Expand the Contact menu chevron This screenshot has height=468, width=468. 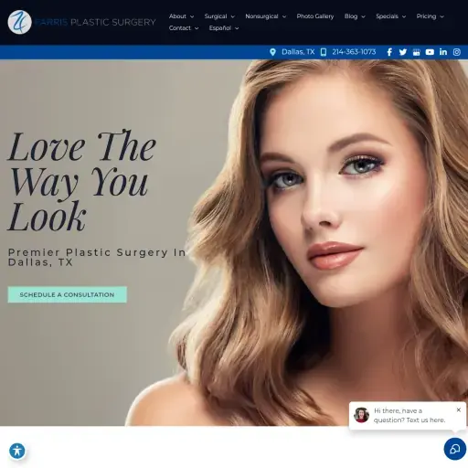click(x=197, y=28)
